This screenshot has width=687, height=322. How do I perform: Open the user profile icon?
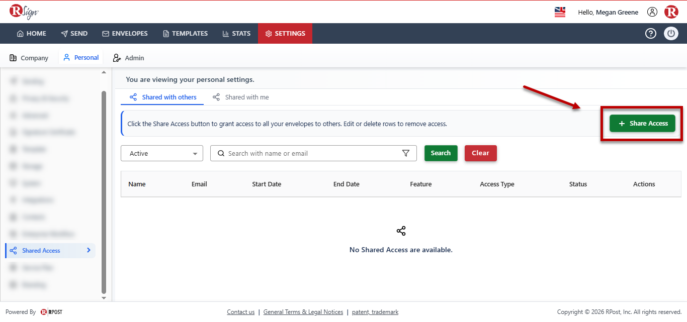click(652, 12)
